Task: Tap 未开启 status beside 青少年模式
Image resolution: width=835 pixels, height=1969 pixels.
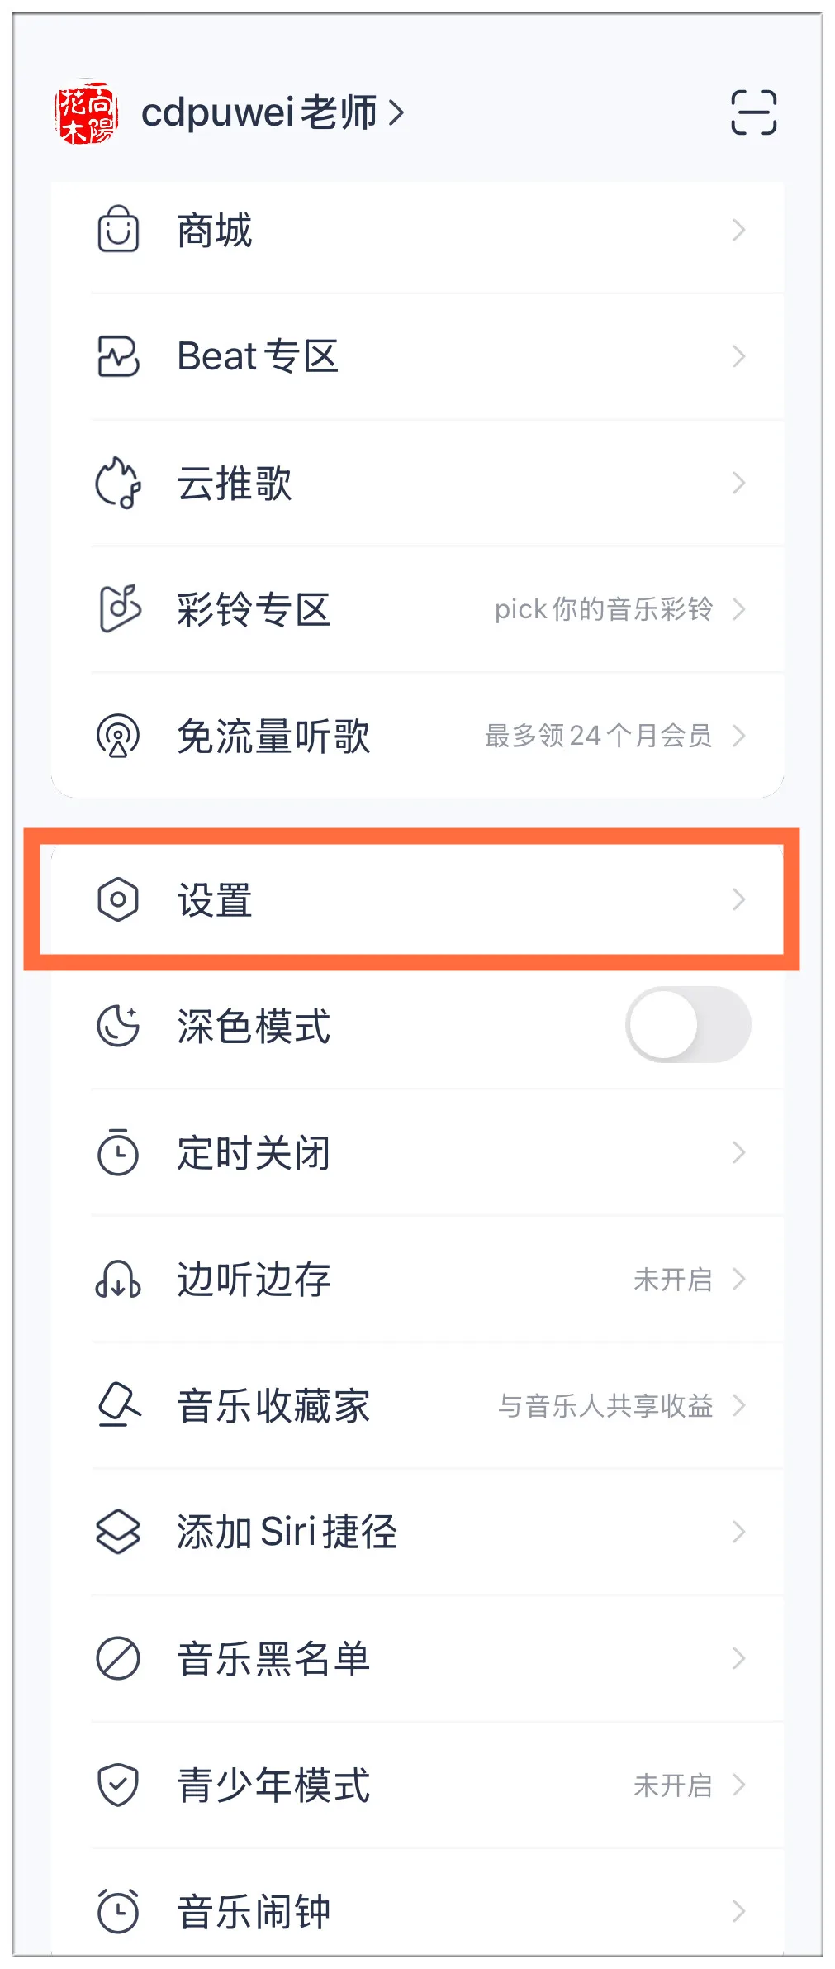Action: (x=672, y=1785)
